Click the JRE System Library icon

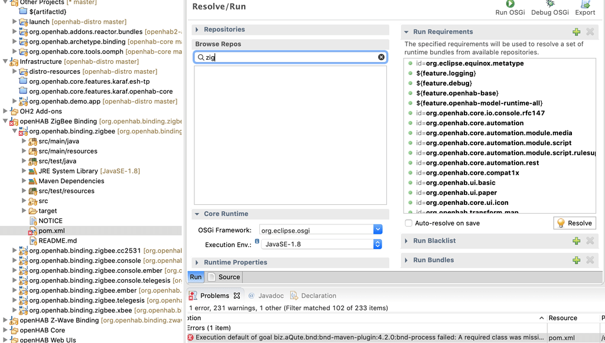(33, 171)
